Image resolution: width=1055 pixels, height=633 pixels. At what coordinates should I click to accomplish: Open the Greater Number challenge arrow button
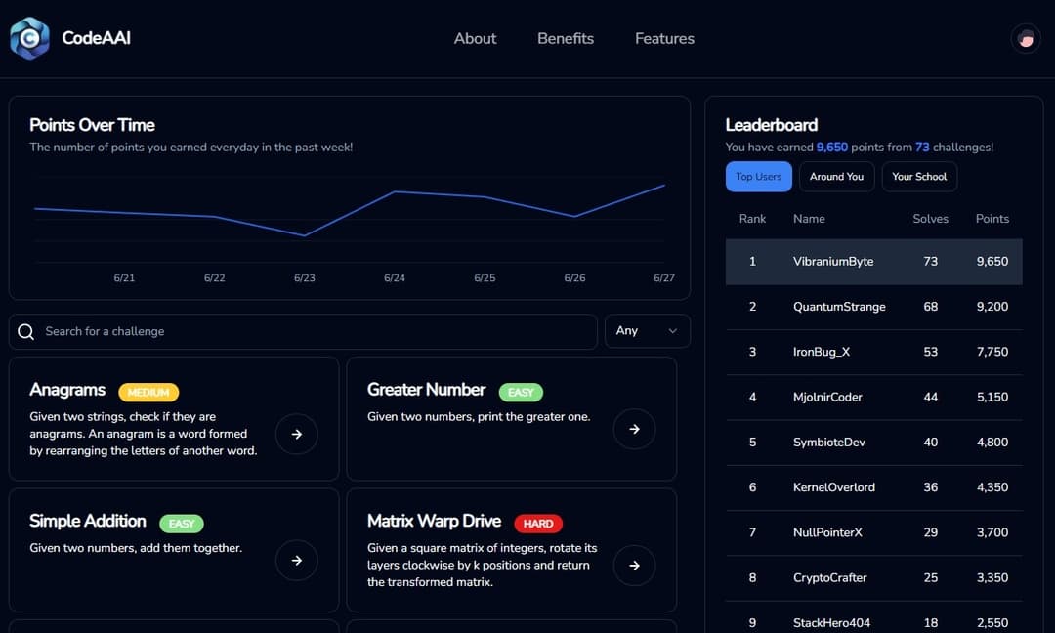tap(635, 429)
